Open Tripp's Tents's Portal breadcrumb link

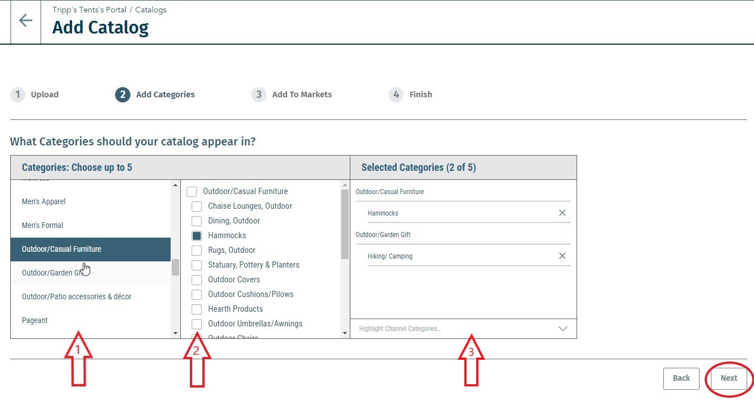point(89,10)
